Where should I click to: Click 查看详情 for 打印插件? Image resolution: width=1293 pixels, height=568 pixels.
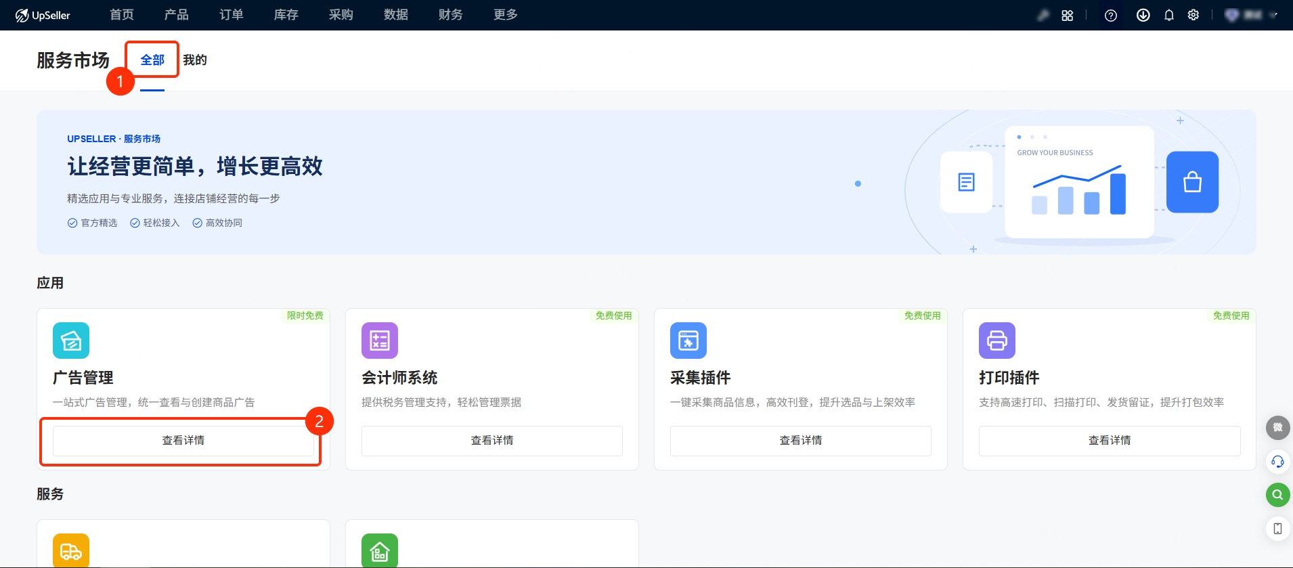point(1110,441)
